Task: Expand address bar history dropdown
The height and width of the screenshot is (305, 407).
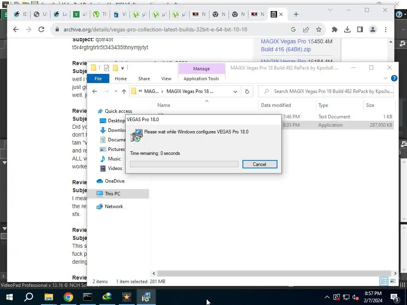Action: click(x=235, y=92)
